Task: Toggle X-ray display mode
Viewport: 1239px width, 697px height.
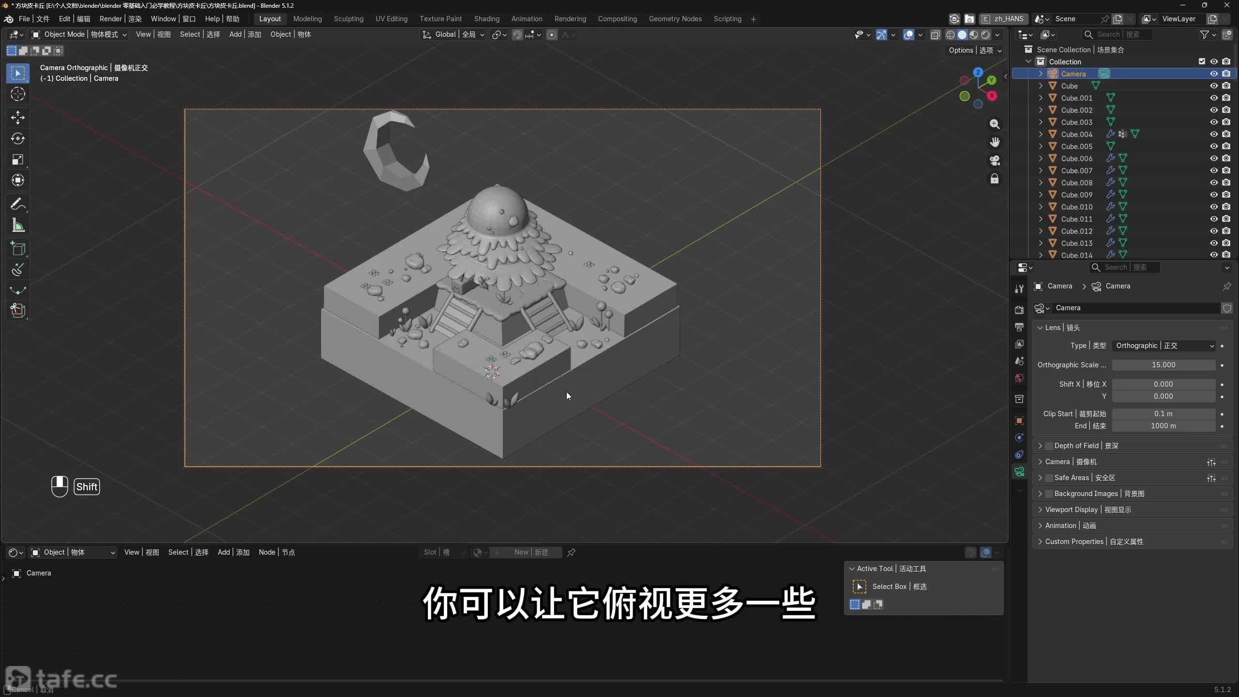Action: point(936,34)
